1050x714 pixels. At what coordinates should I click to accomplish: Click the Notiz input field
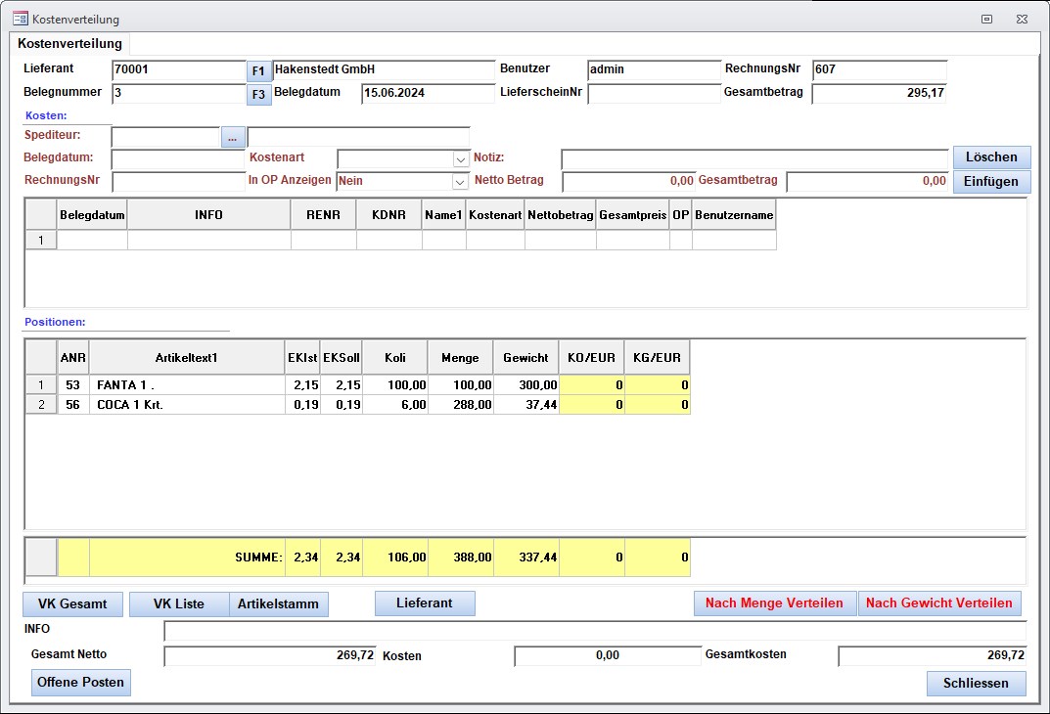753,158
